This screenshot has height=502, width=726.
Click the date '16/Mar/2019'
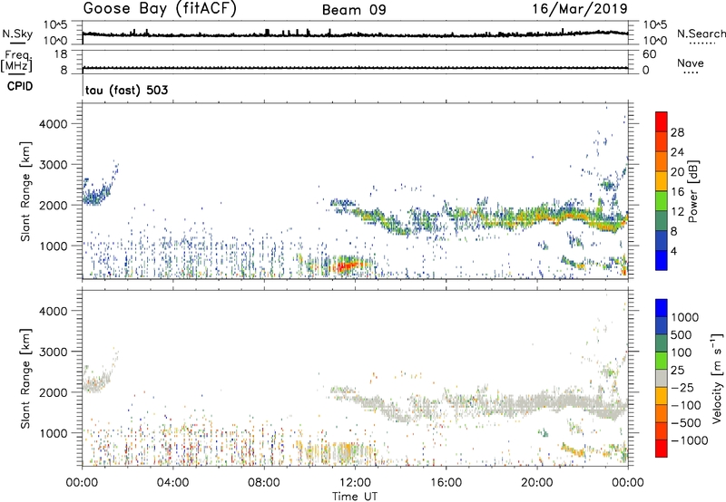point(580,8)
